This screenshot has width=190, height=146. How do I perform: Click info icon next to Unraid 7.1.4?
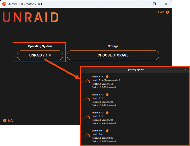[x=107, y=76]
